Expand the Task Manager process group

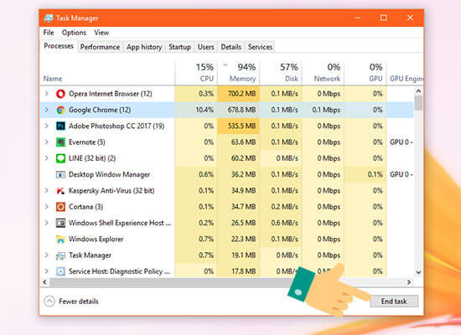click(46, 255)
